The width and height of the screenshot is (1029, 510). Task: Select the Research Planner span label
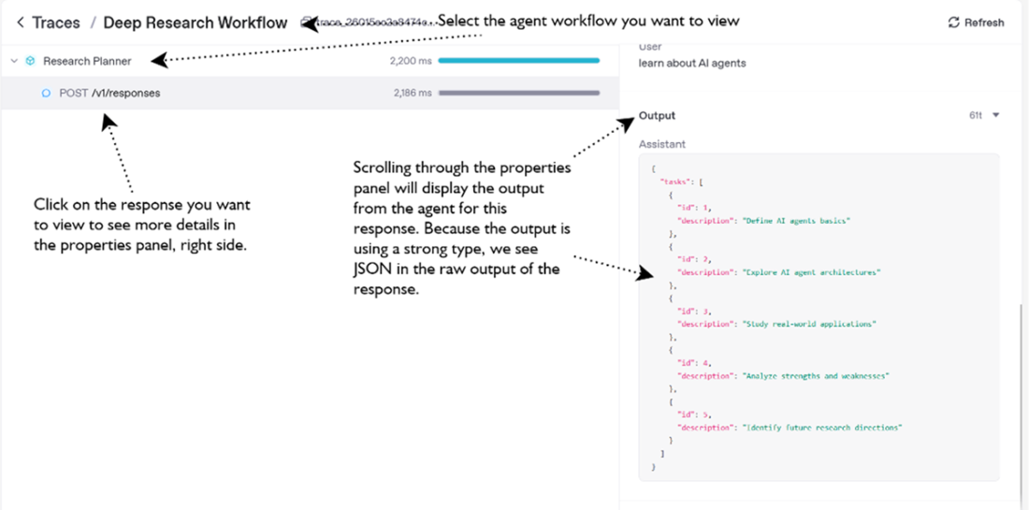point(87,61)
